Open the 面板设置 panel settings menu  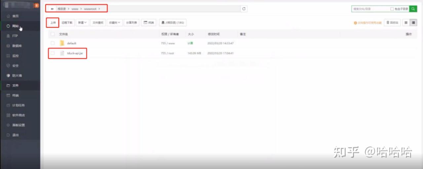(20, 125)
